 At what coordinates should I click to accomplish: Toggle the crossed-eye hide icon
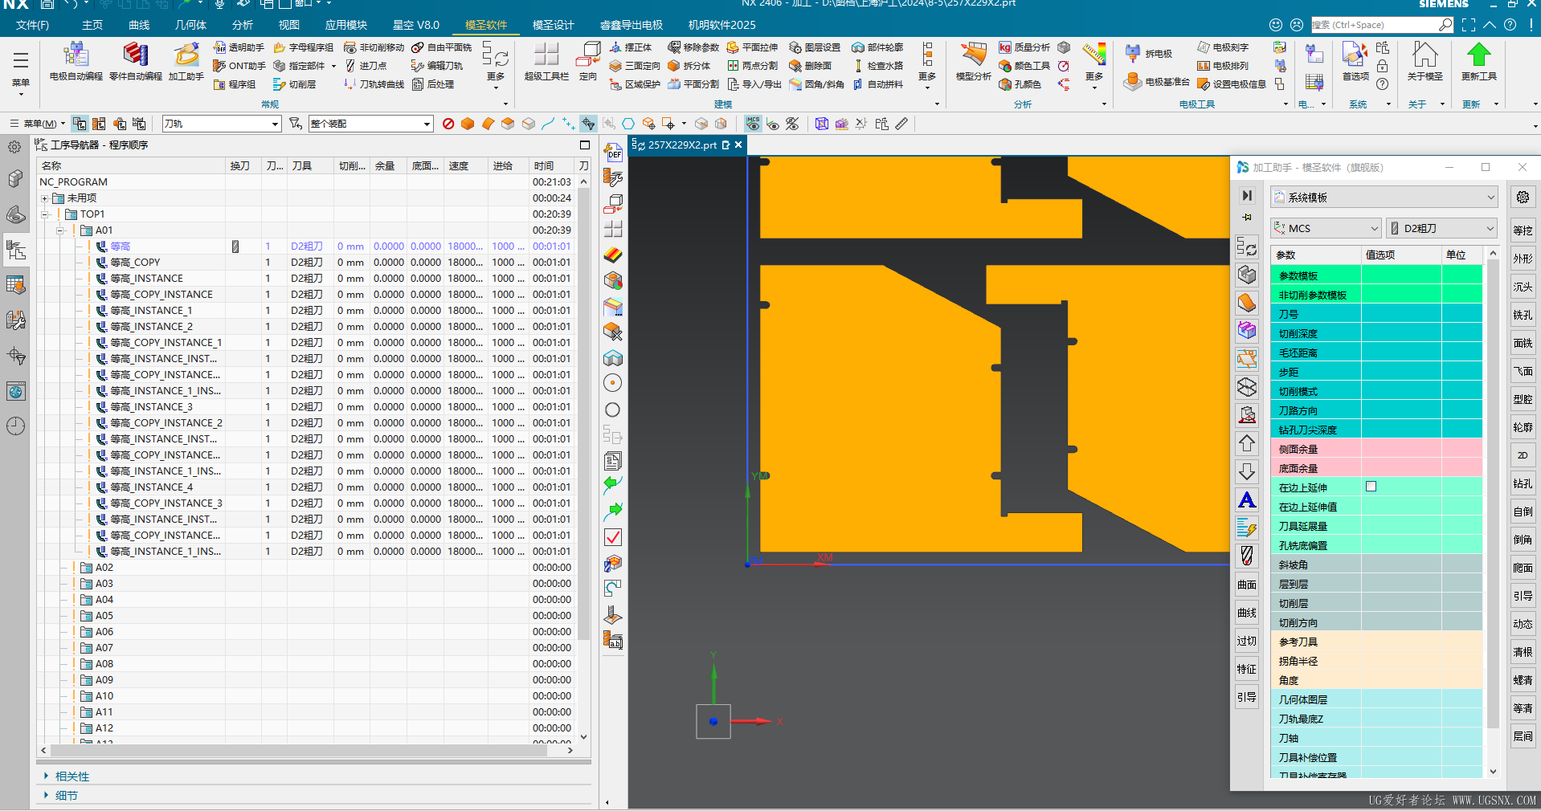point(792,124)
